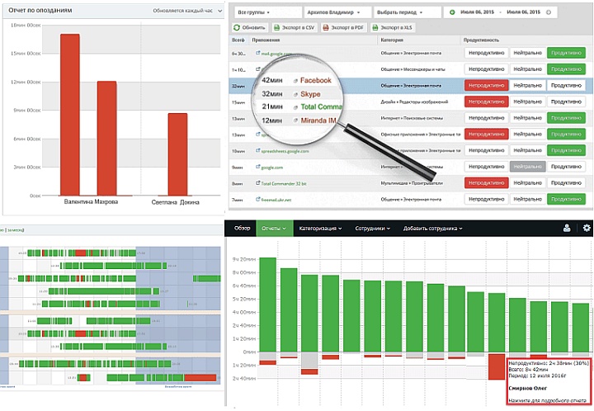Viewport: 594px width, 411px height.
Task: Open the Категоризация dropdown menu
Action: 320,229
